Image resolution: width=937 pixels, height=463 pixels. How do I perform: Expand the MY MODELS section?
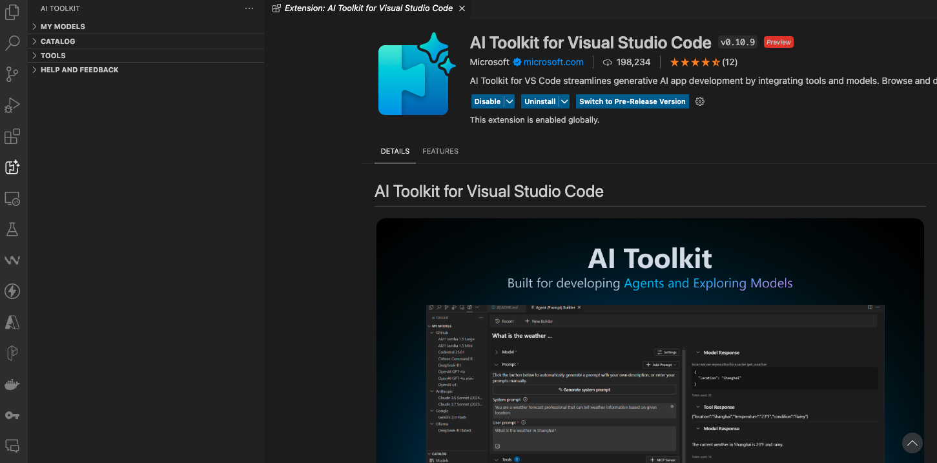coord(146,26)
